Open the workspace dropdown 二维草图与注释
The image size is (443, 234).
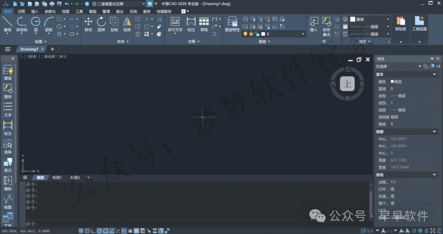[119, 4]
